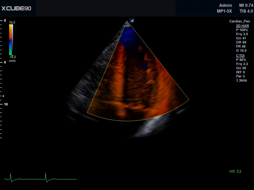Click the MP1-5X probe label

224,11
